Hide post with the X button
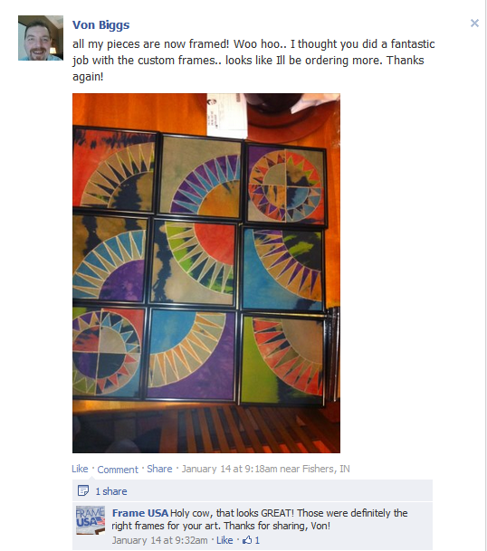This screenshot has height=551, width=487. coord(474,24)
